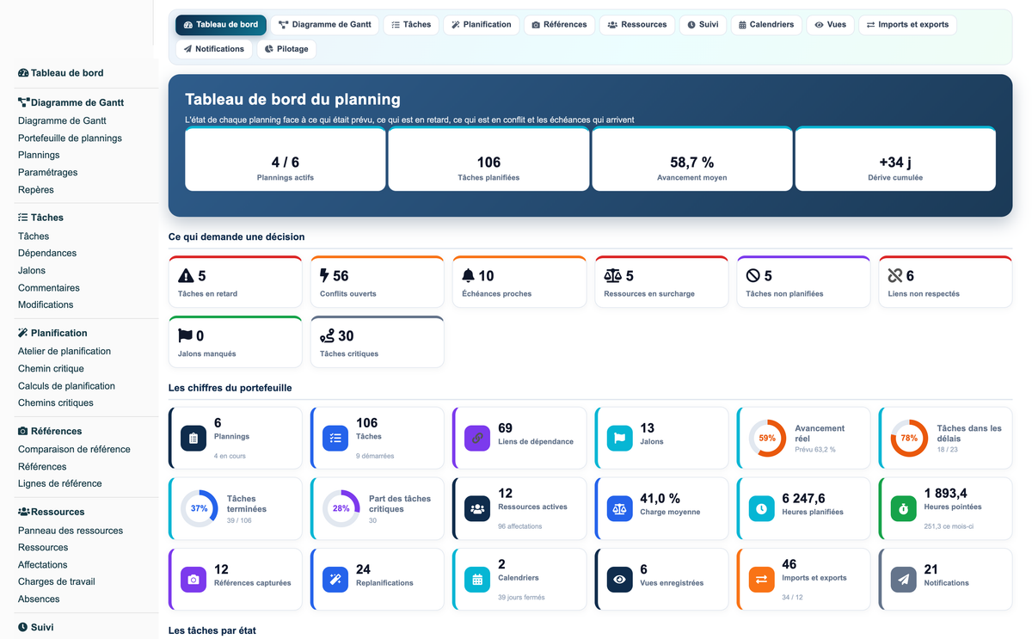Click the people icon on Ressources actives tile
The height and width of the screenshot is (639, 1032).
pyautogui.click(x=477, y=508)
